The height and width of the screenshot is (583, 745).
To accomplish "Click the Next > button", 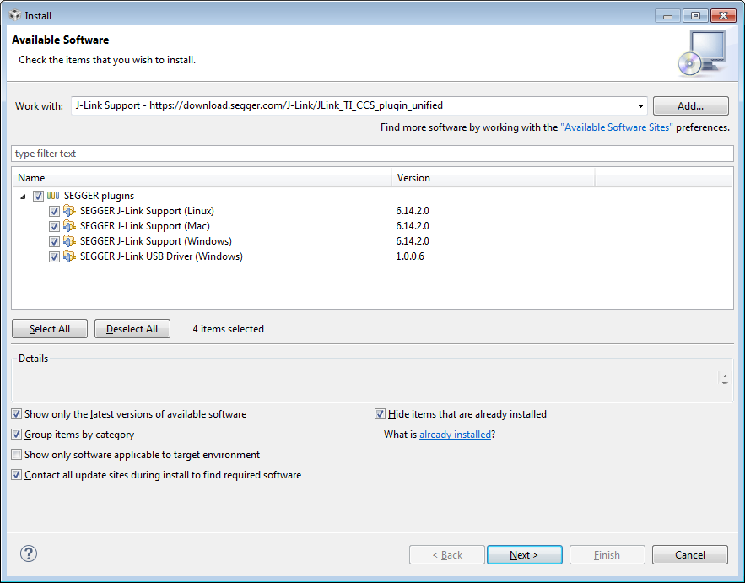I will pos(525,554).
